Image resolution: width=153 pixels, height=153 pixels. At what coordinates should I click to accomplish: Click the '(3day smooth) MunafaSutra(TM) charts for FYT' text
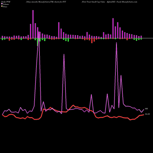46,2
